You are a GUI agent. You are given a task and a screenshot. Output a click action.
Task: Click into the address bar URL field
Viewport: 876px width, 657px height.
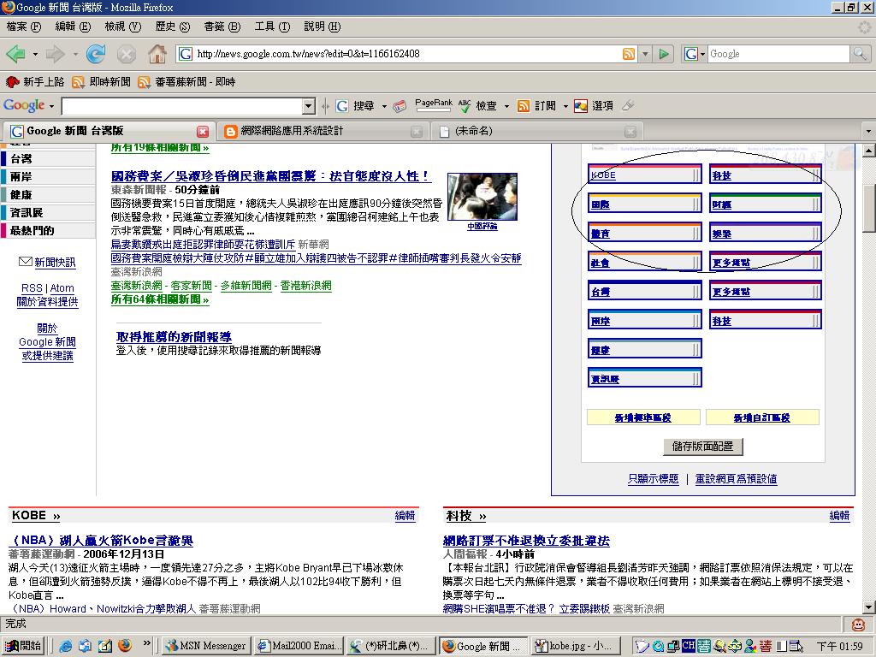pos(406,54)
